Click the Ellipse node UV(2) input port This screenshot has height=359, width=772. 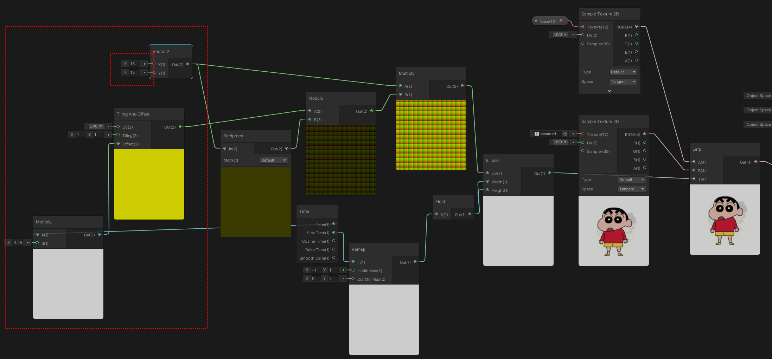tap(487, 173)
